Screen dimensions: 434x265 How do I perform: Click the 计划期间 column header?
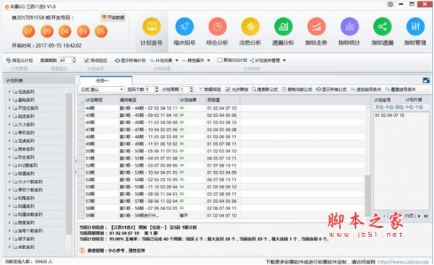[x=101, y=100]
